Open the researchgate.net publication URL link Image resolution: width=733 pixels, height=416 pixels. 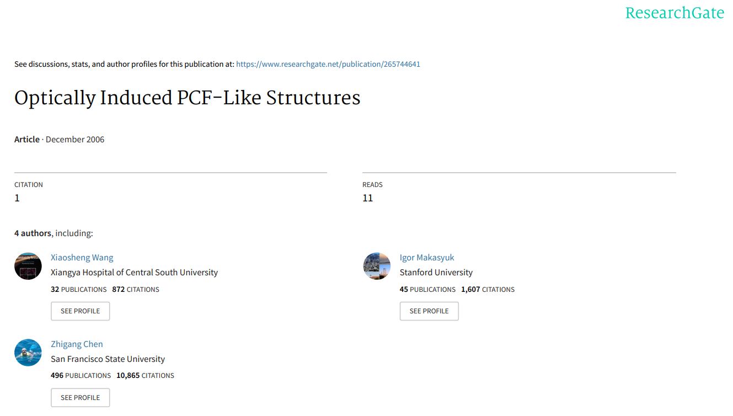coord(328,64)
